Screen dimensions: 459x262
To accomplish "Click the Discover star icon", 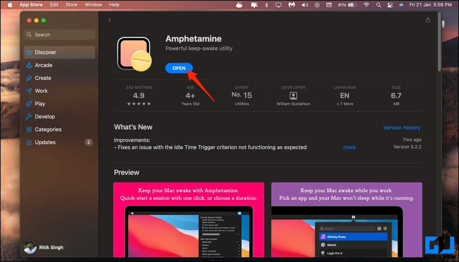I will (29, 52).
